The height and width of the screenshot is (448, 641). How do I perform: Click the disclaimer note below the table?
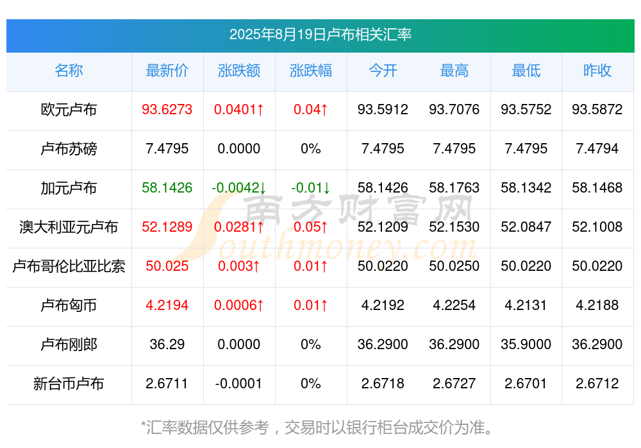317,427
